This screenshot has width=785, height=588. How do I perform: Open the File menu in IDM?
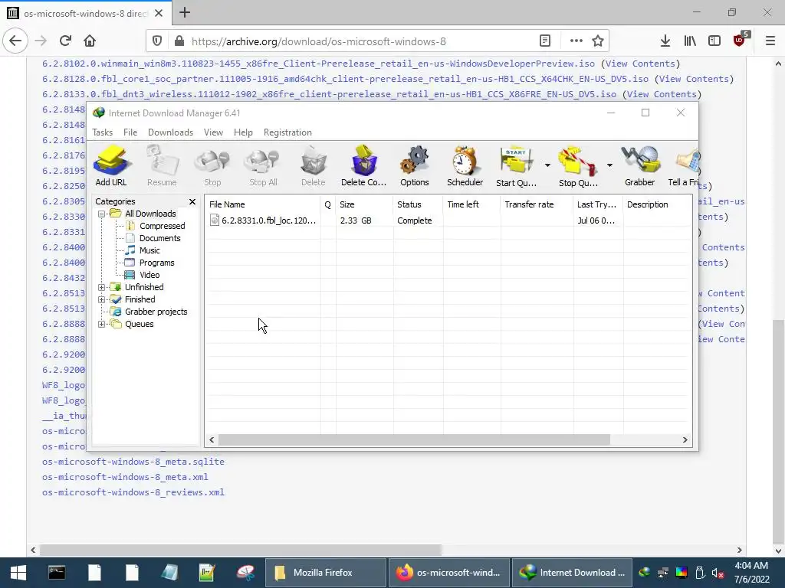pos(130,132)
